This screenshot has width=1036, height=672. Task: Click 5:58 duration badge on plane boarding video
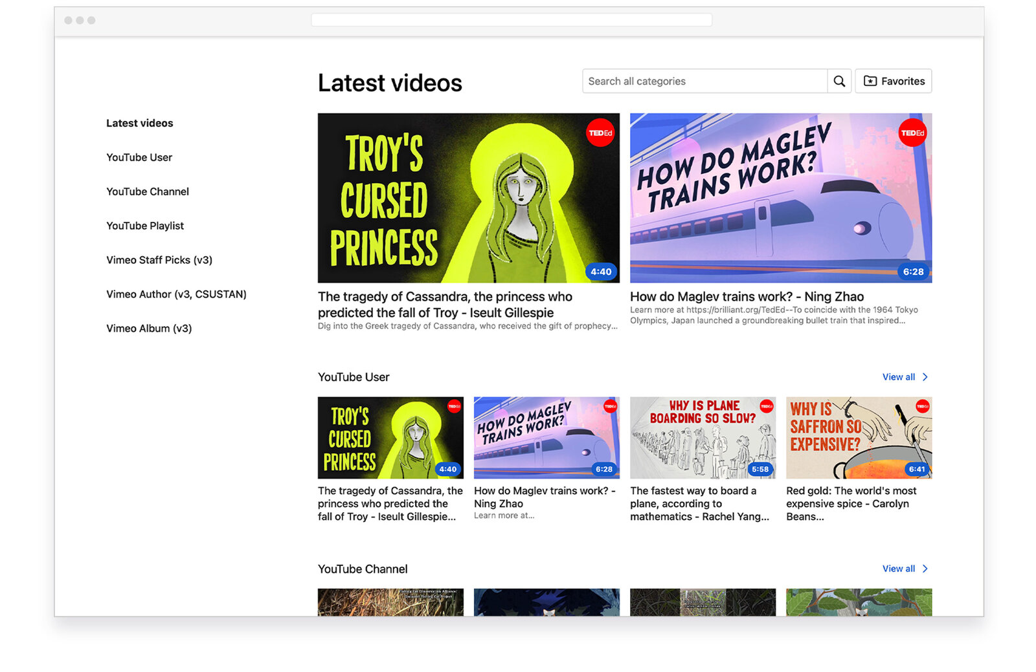760,470
